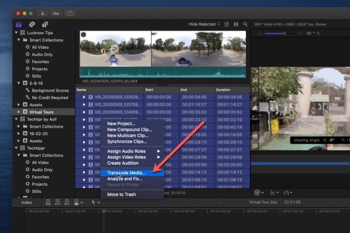Click the first 360 video filmstrip thumbnail
The image size is (350, 233).
[115, 48]
